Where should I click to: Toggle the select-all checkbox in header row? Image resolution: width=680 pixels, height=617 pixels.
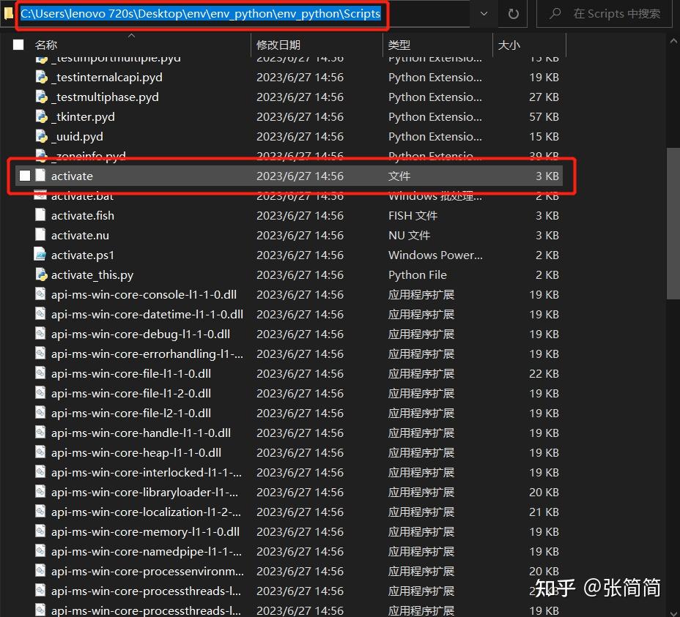point(18,45)
